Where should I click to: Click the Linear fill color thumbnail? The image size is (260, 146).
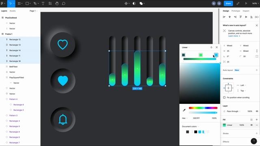click(x=224, y=125)
